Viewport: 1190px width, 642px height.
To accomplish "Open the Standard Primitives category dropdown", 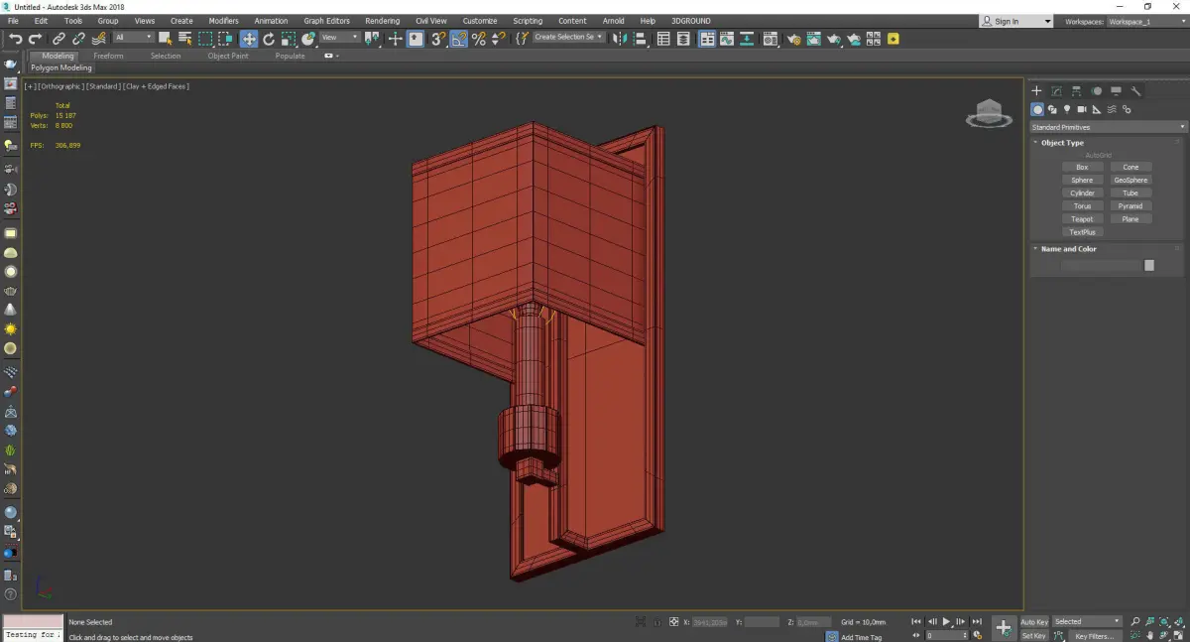I will coord(1108,127).
